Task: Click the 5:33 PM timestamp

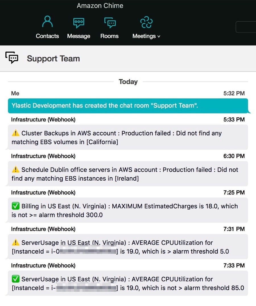Action: (x=234, y=119)
